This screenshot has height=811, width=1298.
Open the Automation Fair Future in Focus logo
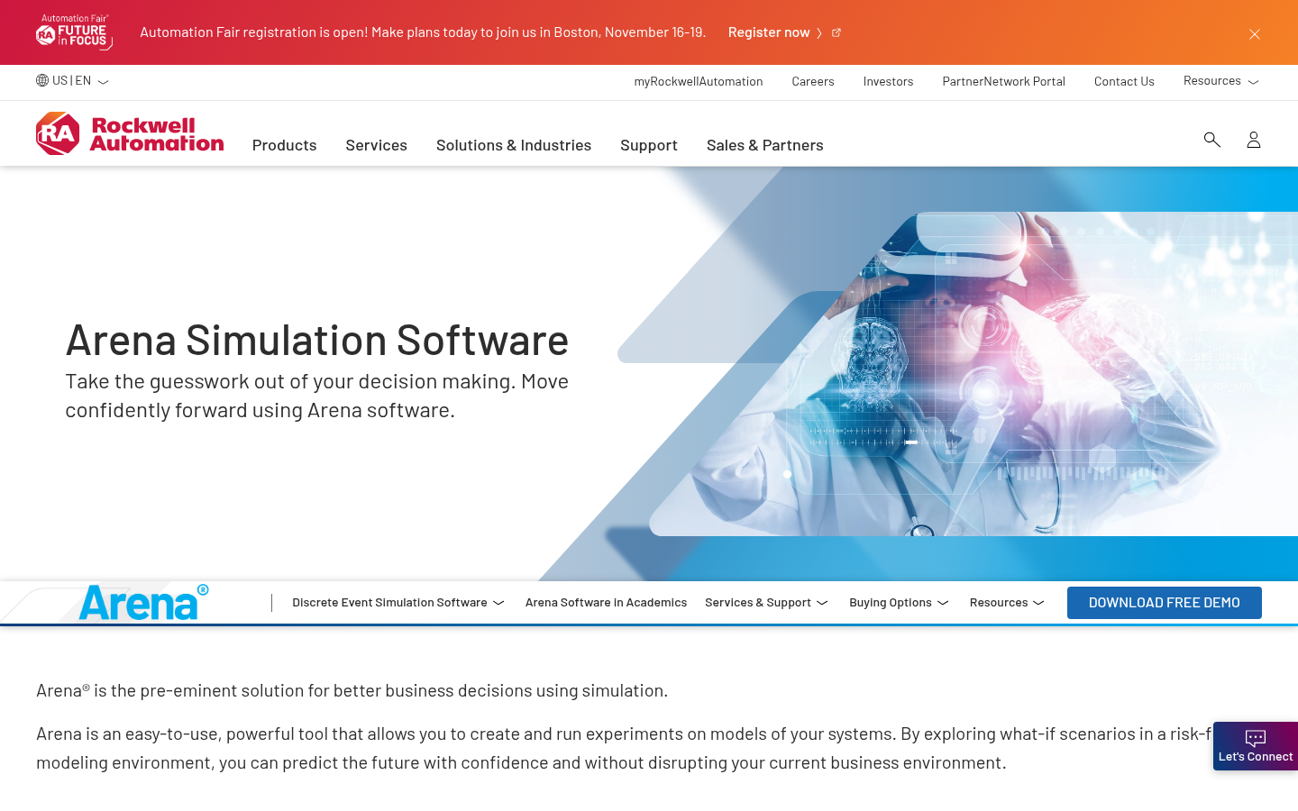(x=75, y=32)
